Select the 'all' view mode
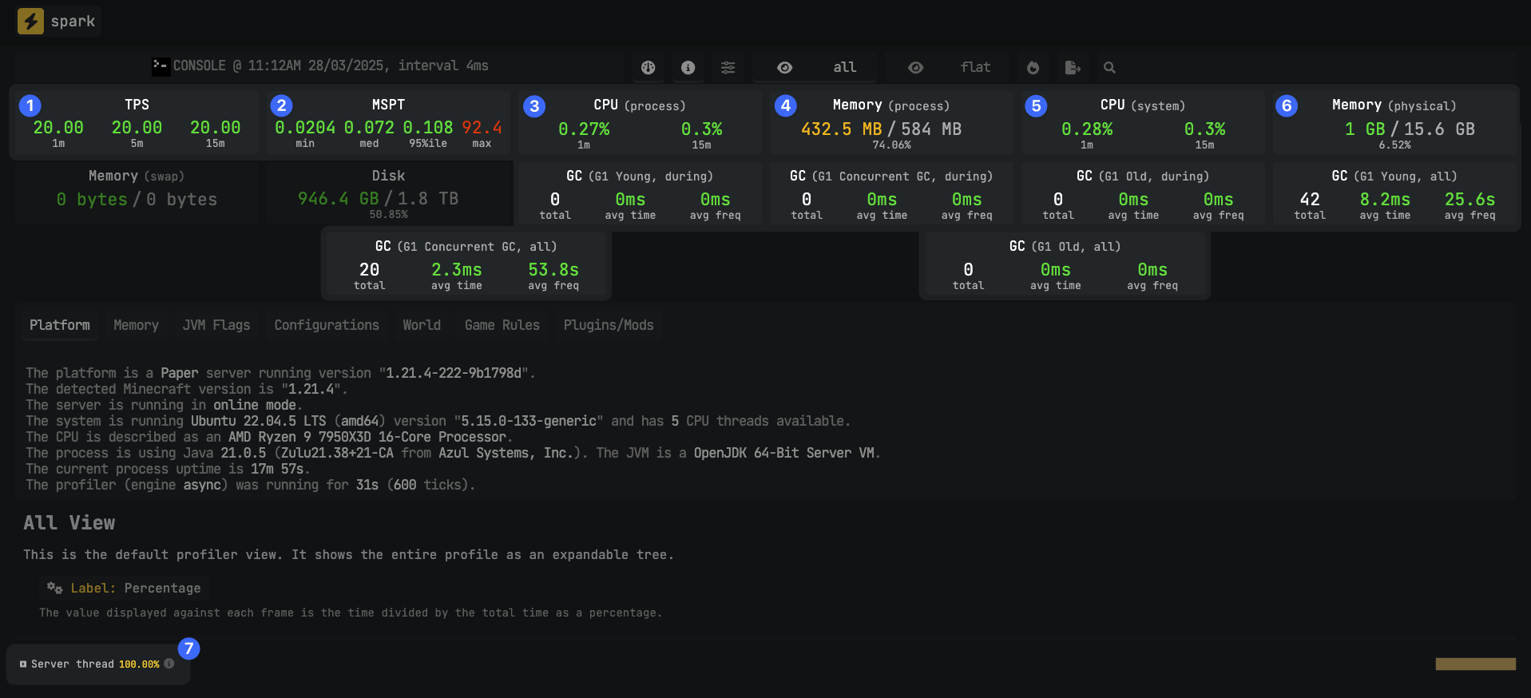This screenshot has width=1531, height=698. click(x=815, y=67)
